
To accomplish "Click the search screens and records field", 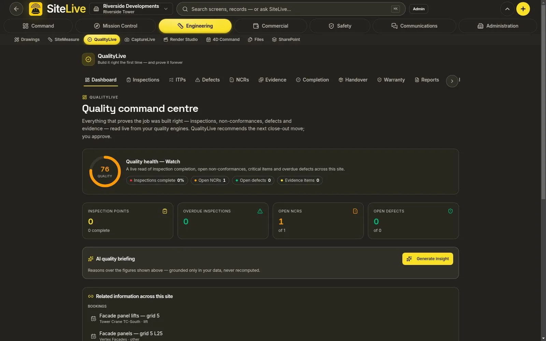I will point(291,9).
